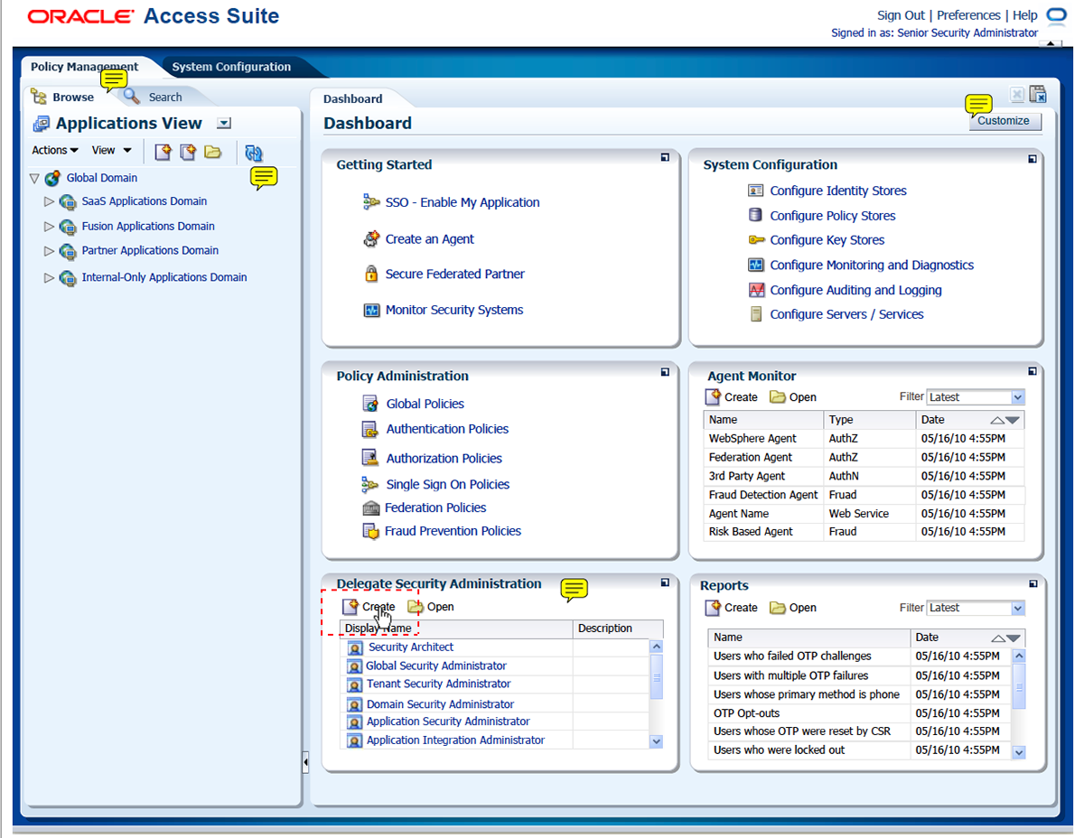1084x838 pixels.
Task: Sort Agent Monitor dates descending with the filled down arrow
Action: click(x=1013, y=420)
